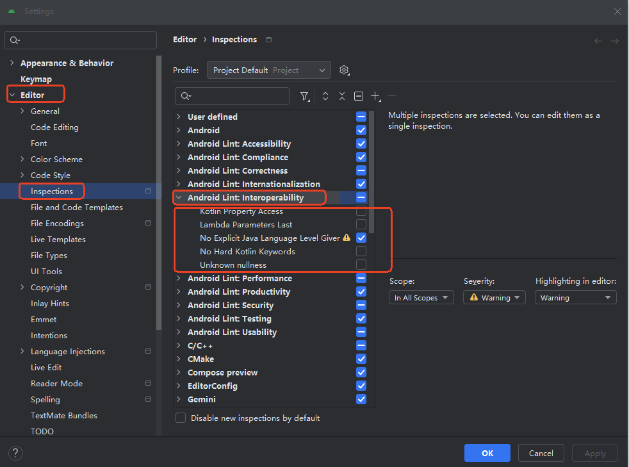Click the project icon beside Spelling

pyautogui.click(x=148, y=399)
